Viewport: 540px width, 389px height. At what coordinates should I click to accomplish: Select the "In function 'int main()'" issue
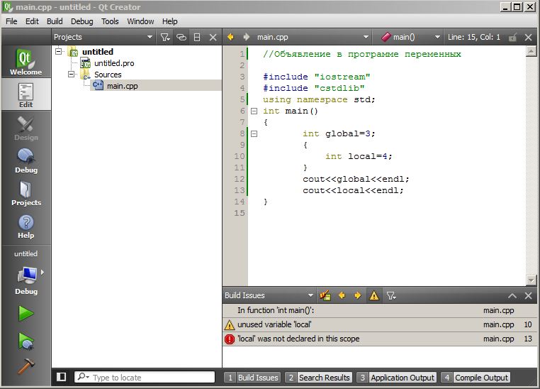(x=380, y=310)
